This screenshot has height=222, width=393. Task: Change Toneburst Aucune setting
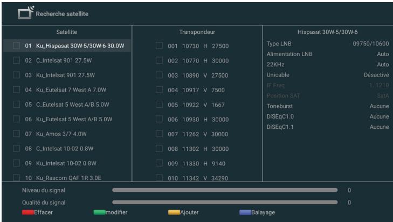pos(379,106)
